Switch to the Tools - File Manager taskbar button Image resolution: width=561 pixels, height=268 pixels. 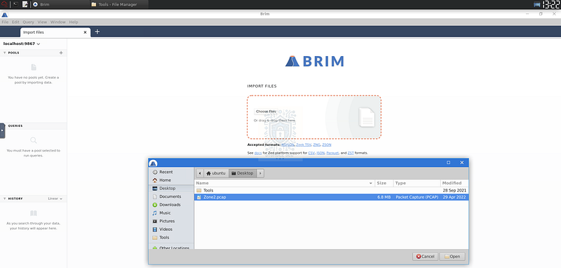click(x=119, y=4)
